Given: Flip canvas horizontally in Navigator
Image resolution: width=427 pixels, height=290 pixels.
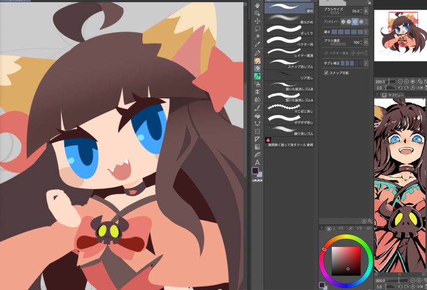Looking at the screenshot, I should point(420,88).
